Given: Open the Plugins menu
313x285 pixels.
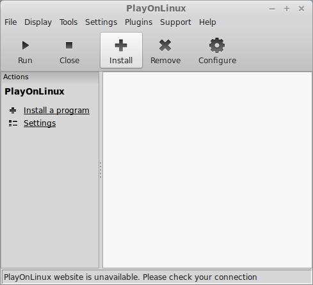Looking at the screenshot, I should 139,22.
